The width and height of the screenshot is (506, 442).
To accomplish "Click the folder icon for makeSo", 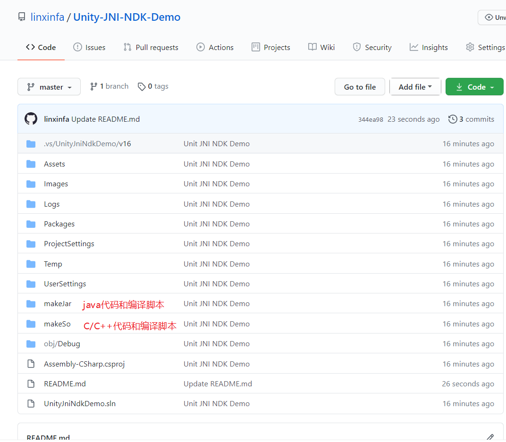I will click(31, 324).
